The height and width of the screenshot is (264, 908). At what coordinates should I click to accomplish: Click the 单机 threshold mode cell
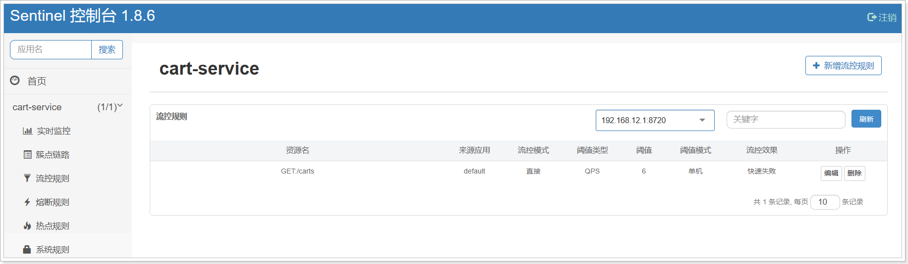tap(695, 171)
